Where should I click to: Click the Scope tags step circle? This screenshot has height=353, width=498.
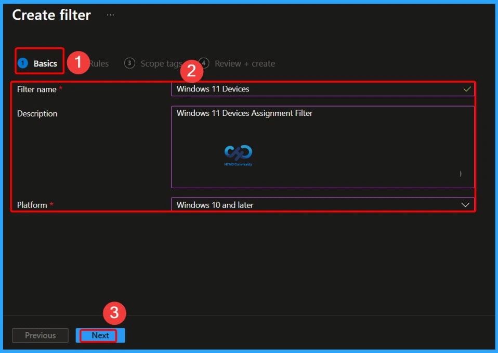129,63
